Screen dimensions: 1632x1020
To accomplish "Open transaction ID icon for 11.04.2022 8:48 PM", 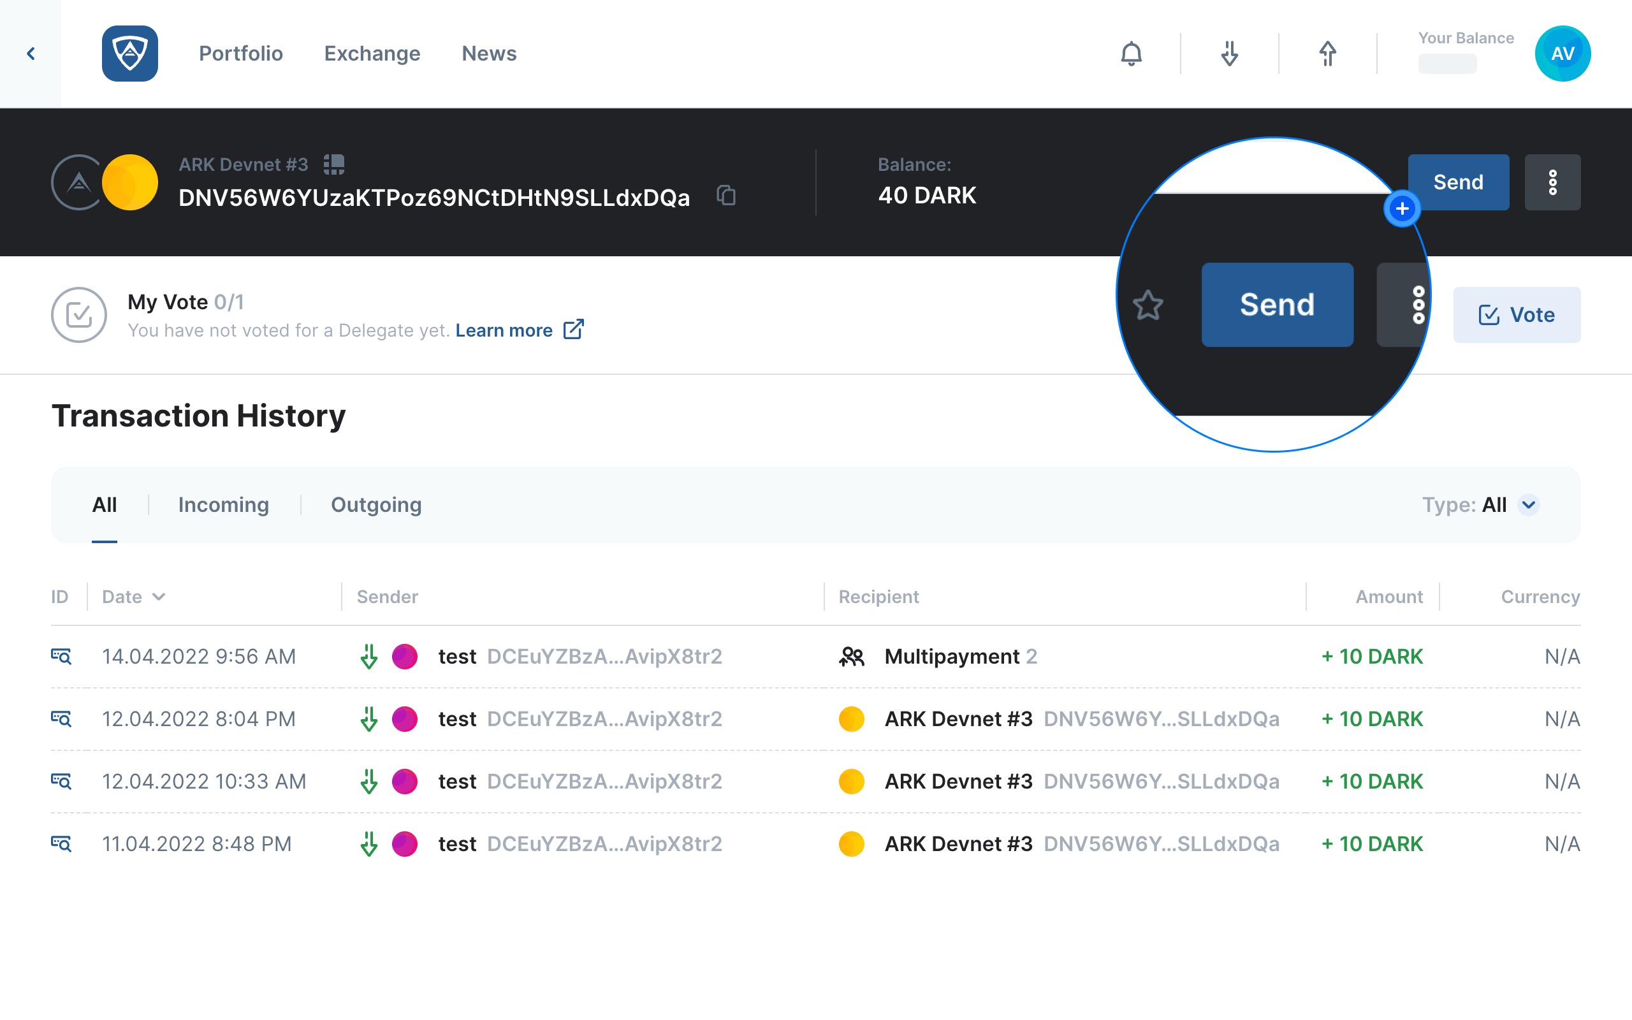I will click(x=61, y=844).
